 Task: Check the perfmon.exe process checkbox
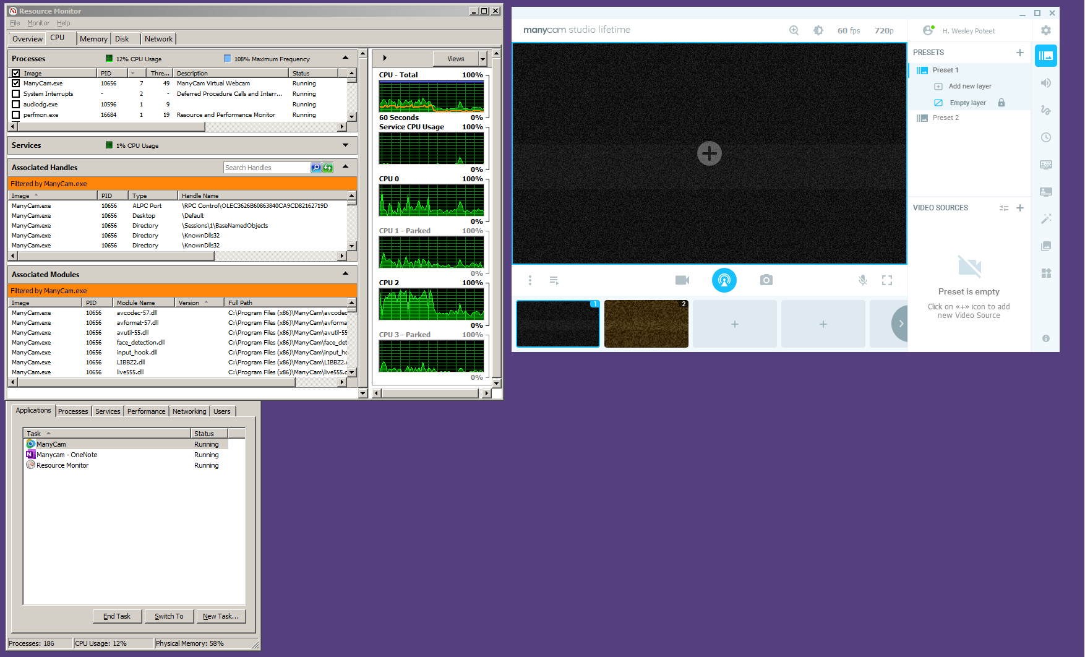click(16, 114)
